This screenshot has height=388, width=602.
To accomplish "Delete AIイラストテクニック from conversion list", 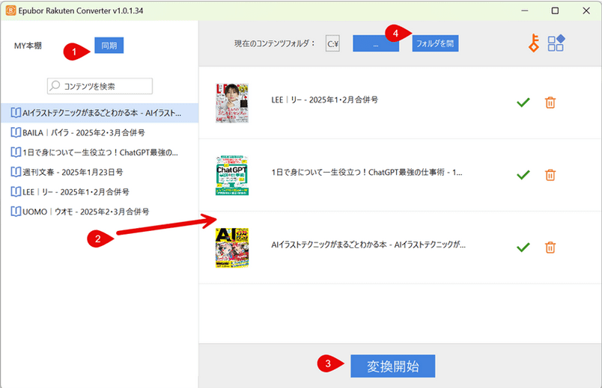I will [550, 247].
